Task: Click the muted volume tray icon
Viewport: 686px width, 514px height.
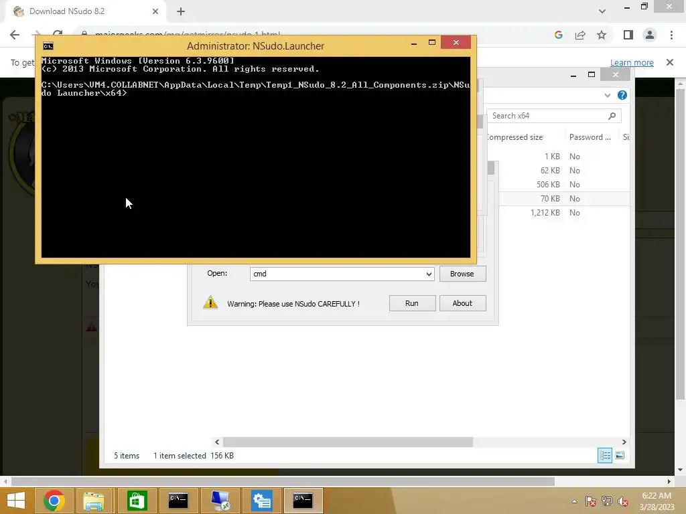Action: click(622, 501)
